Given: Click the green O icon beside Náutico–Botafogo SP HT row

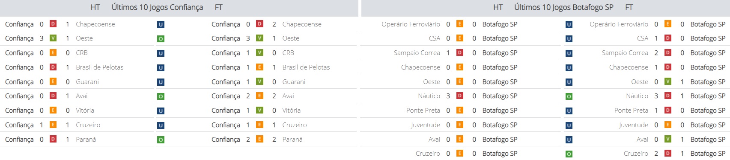Looking at the screenshot, I should (x=569, y=96).
